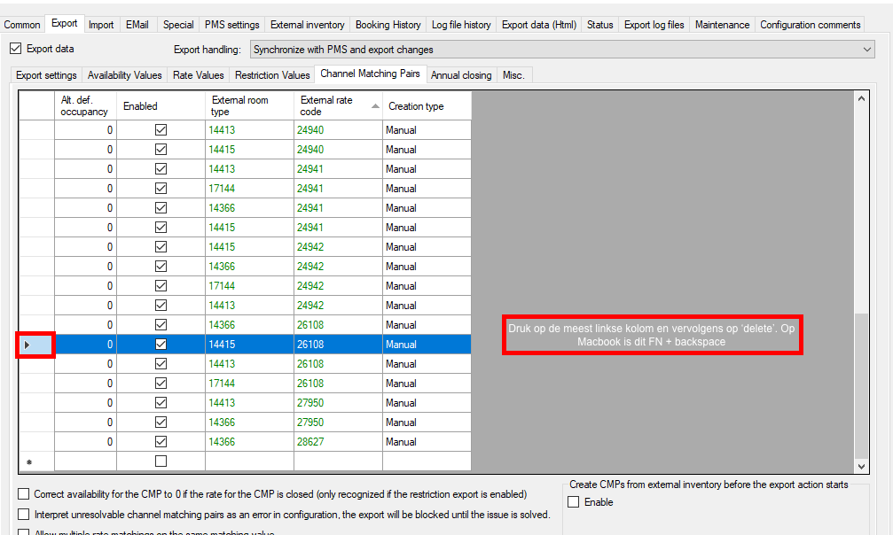Viewport: 893px width, 535px height.
Task: Open External inventory tab
Action: tap(308, 25)
